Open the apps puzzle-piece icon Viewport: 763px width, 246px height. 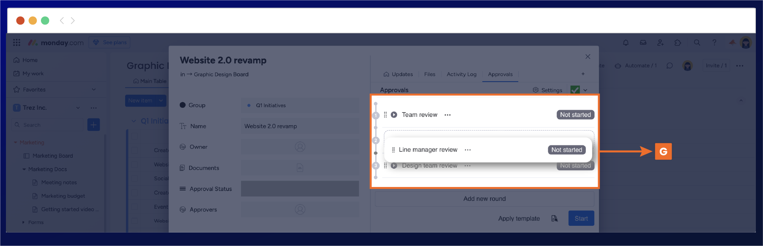tap(678, 43)
